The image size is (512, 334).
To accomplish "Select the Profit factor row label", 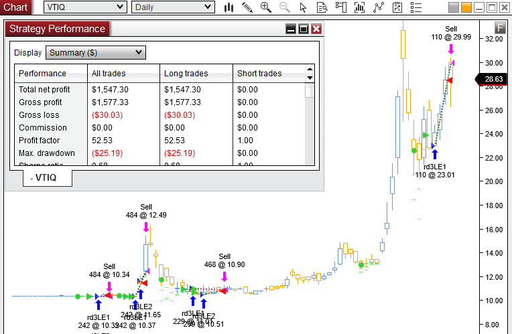I will [x=39, y=141].
